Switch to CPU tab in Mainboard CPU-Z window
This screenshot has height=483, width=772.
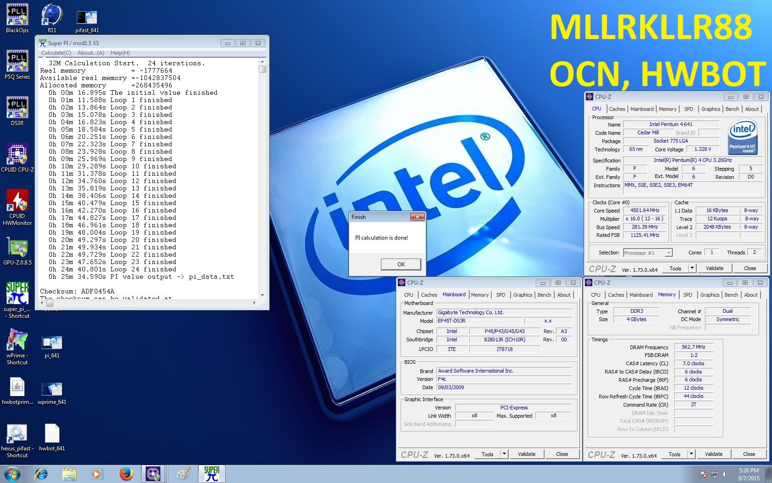coord(409,295)
